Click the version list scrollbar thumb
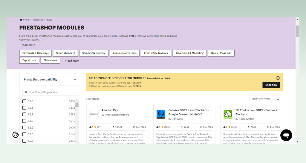 pyautogui.click(x=77, y=105)
